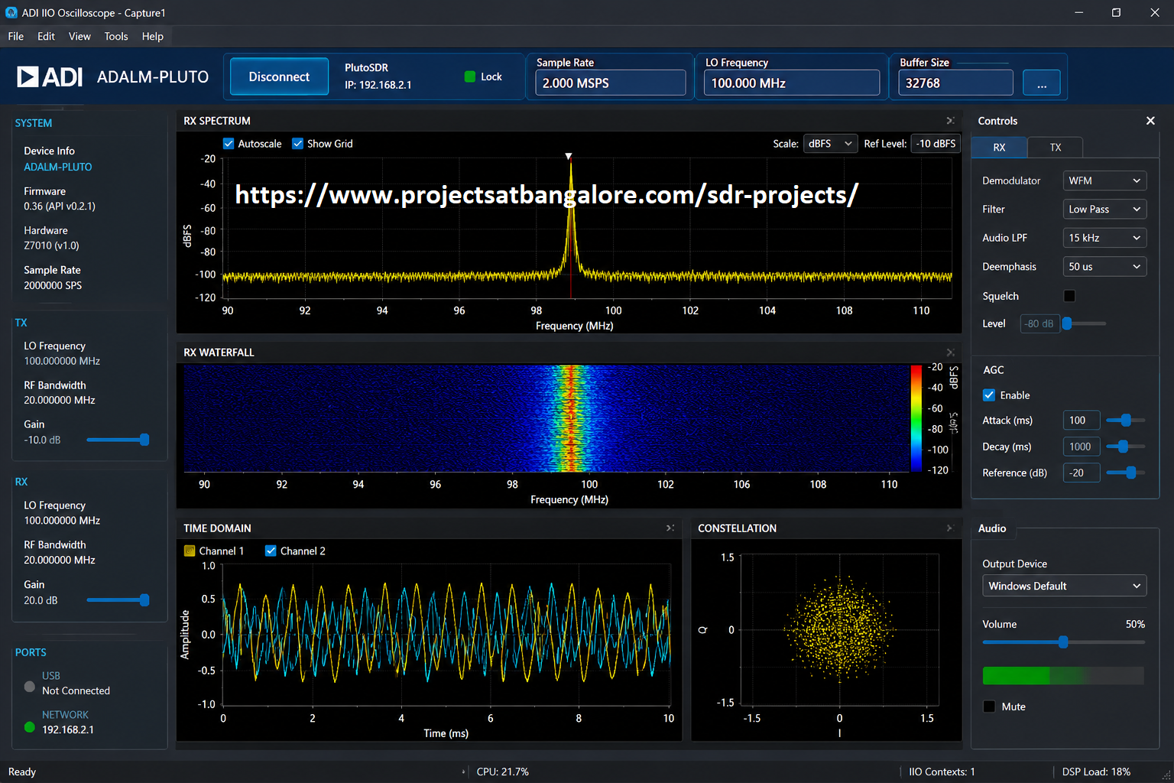The width and height of the screenshot is (1174, 783).
Task: Click the spectrum peak marker triangle
Action: pyautogui.click(x=569, y=156)
